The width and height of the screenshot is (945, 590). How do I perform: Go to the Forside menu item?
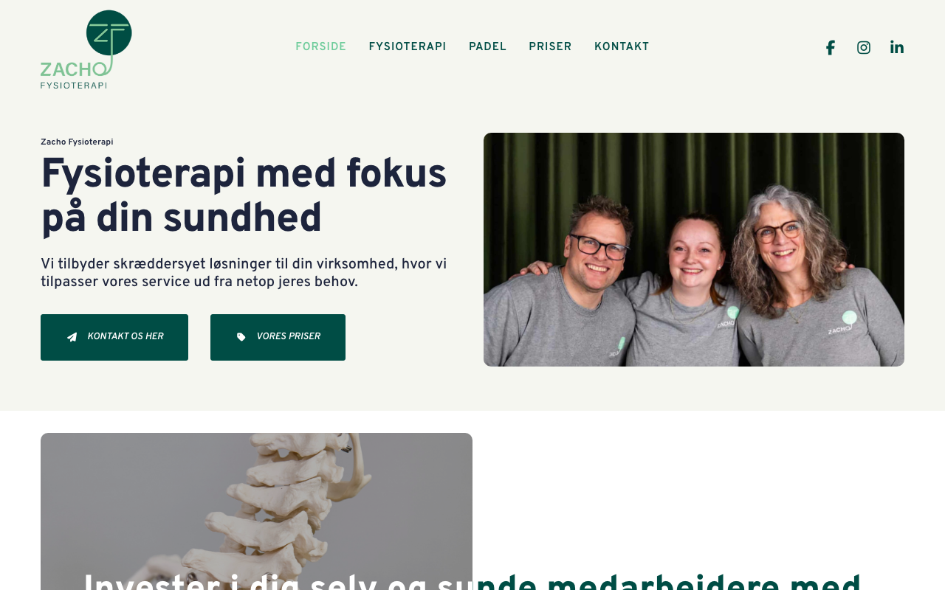point(321,47)
